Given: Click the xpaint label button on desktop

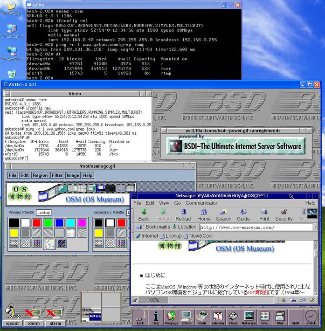Looking at the screenshot, I should pyautogui.click(x=12, y=324).
